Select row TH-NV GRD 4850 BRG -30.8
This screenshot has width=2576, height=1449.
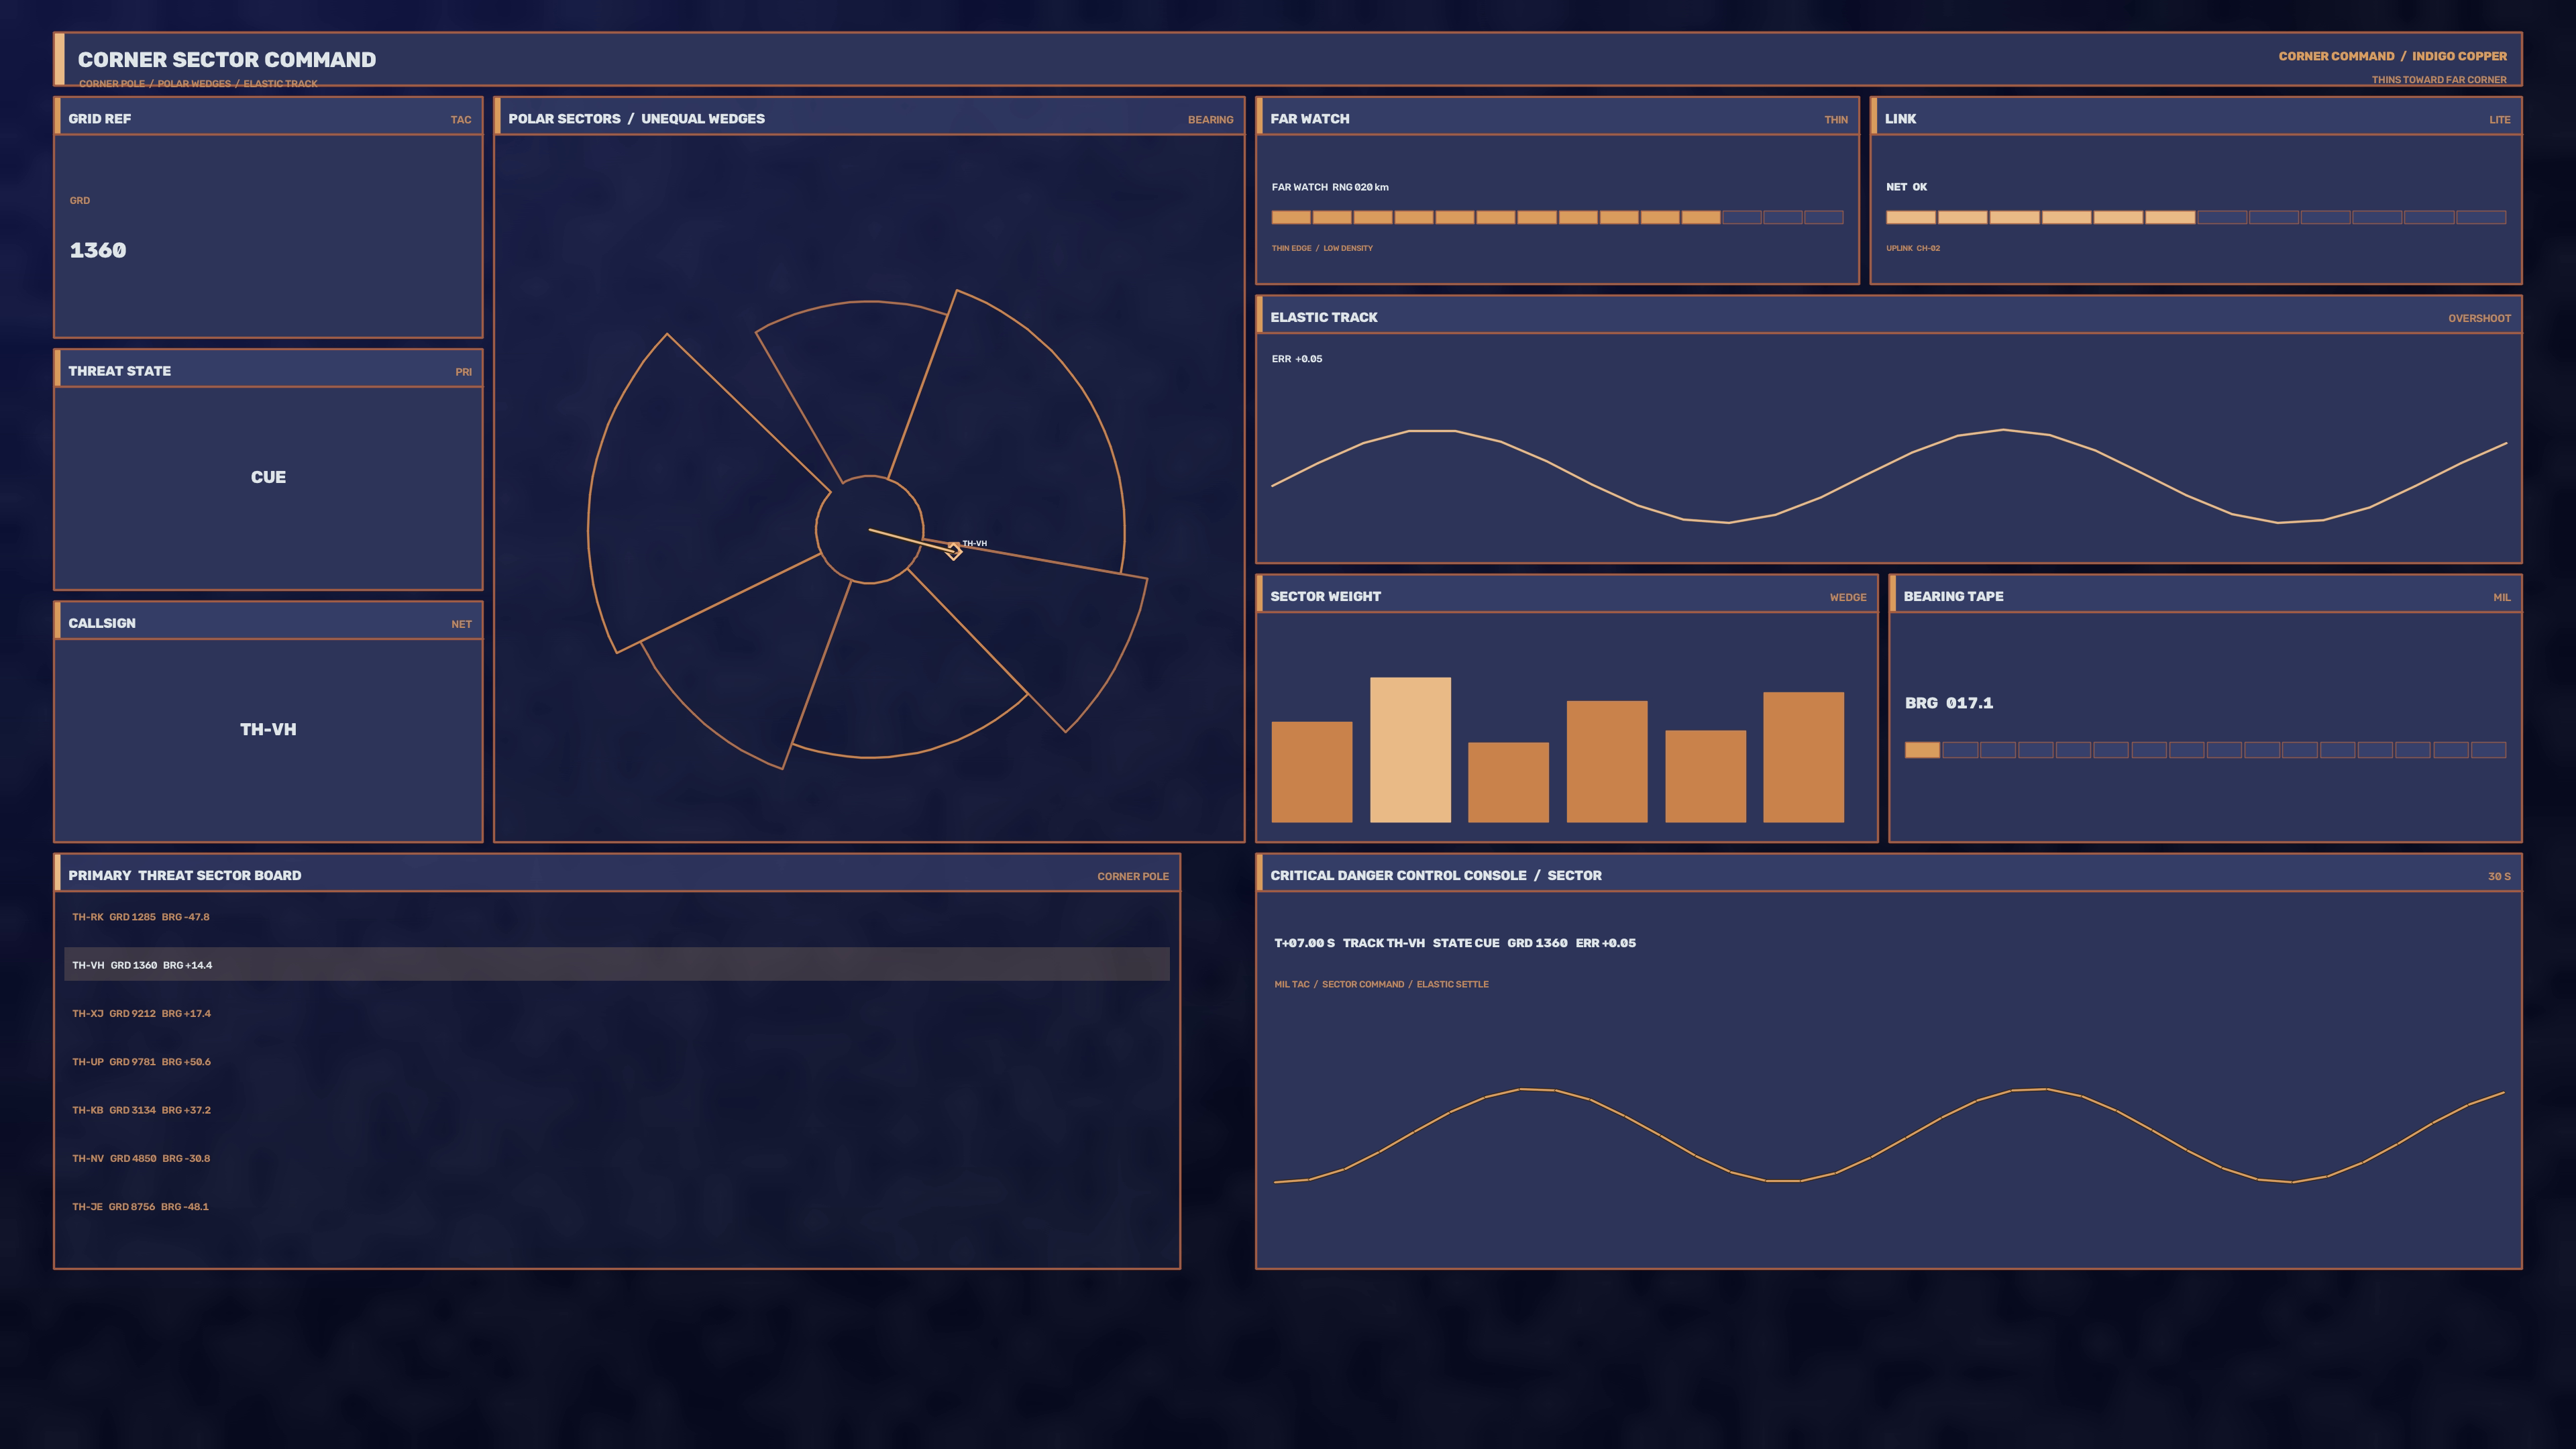[x=617, y=1158]
